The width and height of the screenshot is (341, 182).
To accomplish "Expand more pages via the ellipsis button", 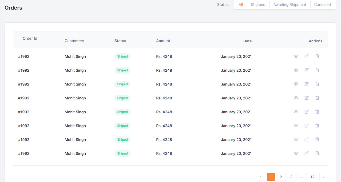I will tap(302, 177).
